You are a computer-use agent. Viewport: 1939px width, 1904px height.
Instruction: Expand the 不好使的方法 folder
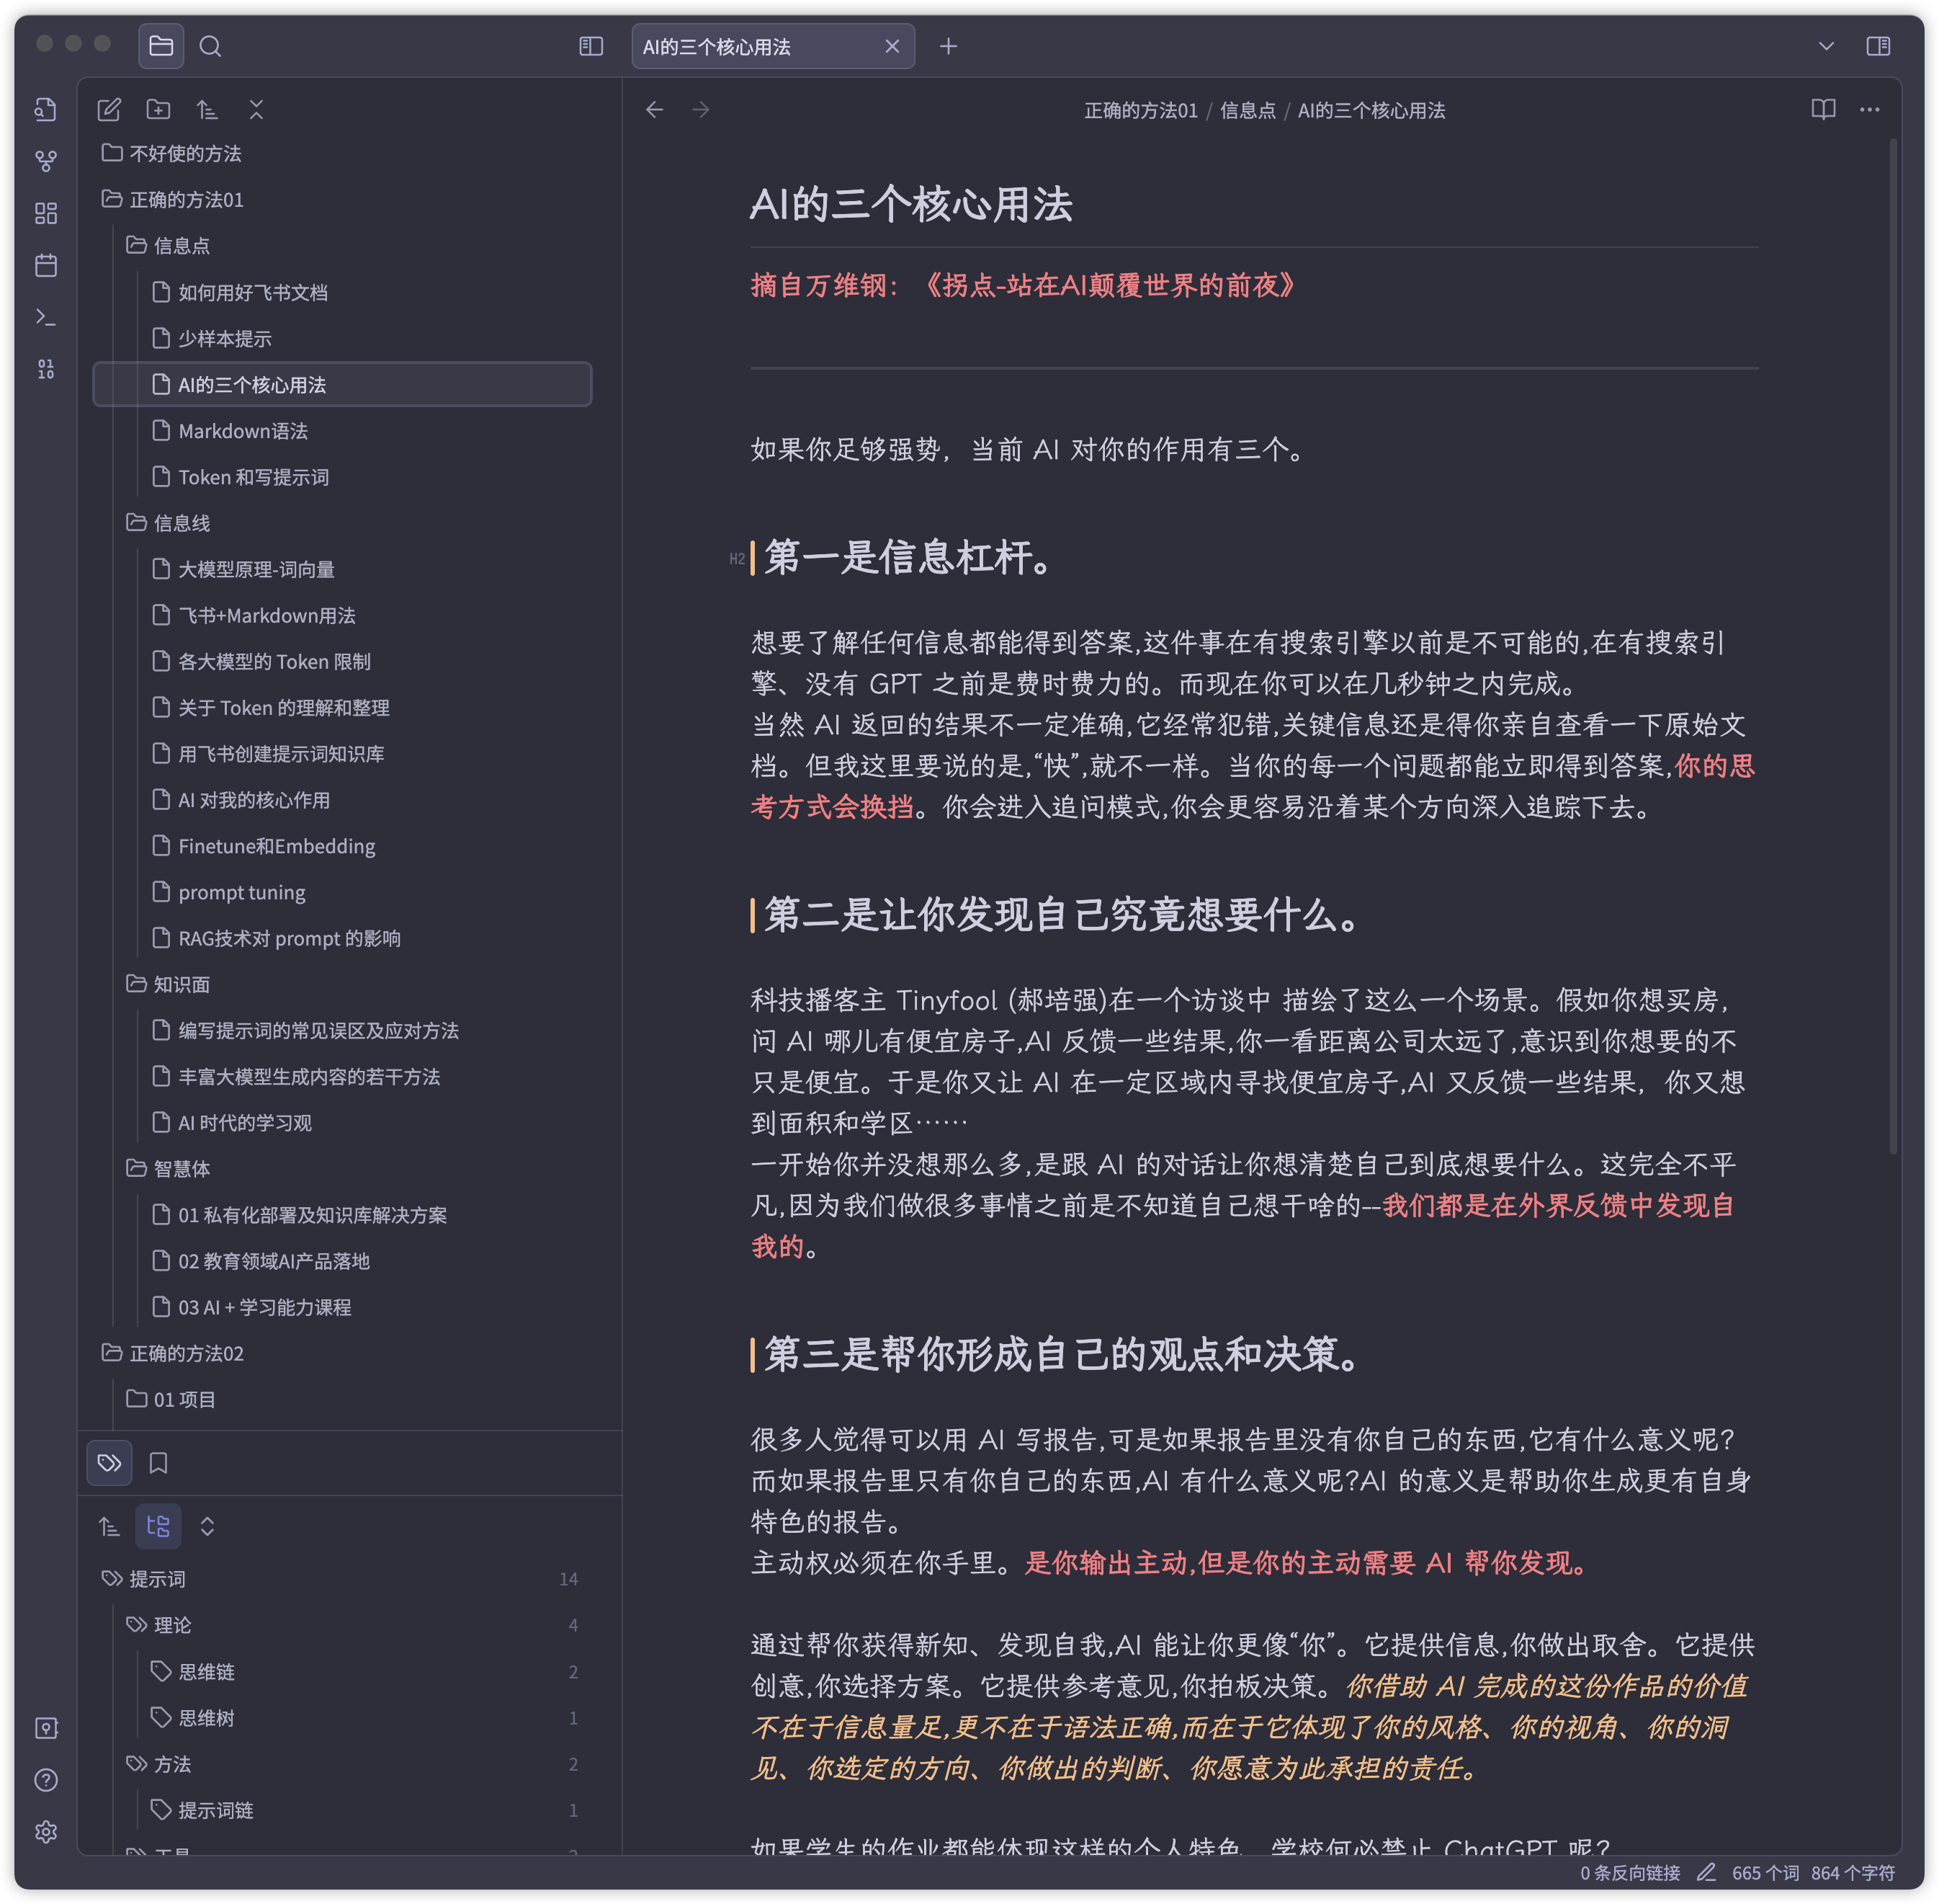pos(342,153)
